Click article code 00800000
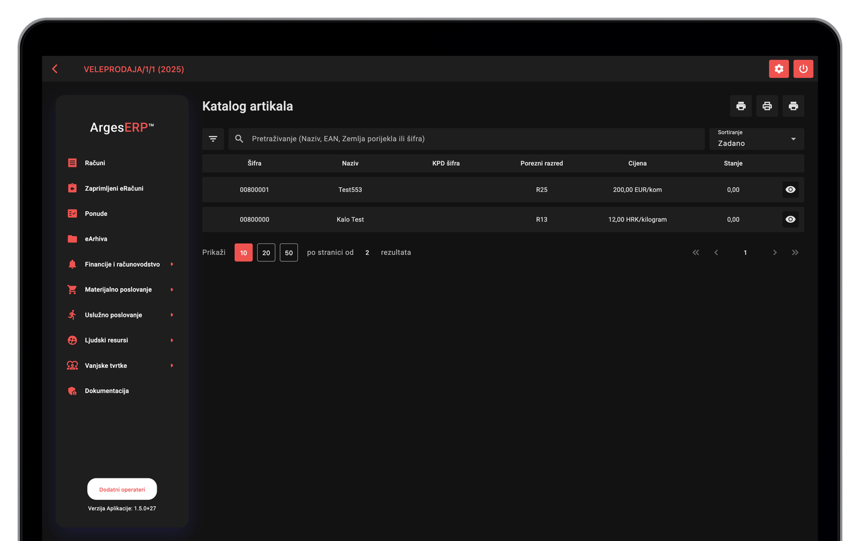Viewport: 860px width, 541px height. (x=254, y=219)
